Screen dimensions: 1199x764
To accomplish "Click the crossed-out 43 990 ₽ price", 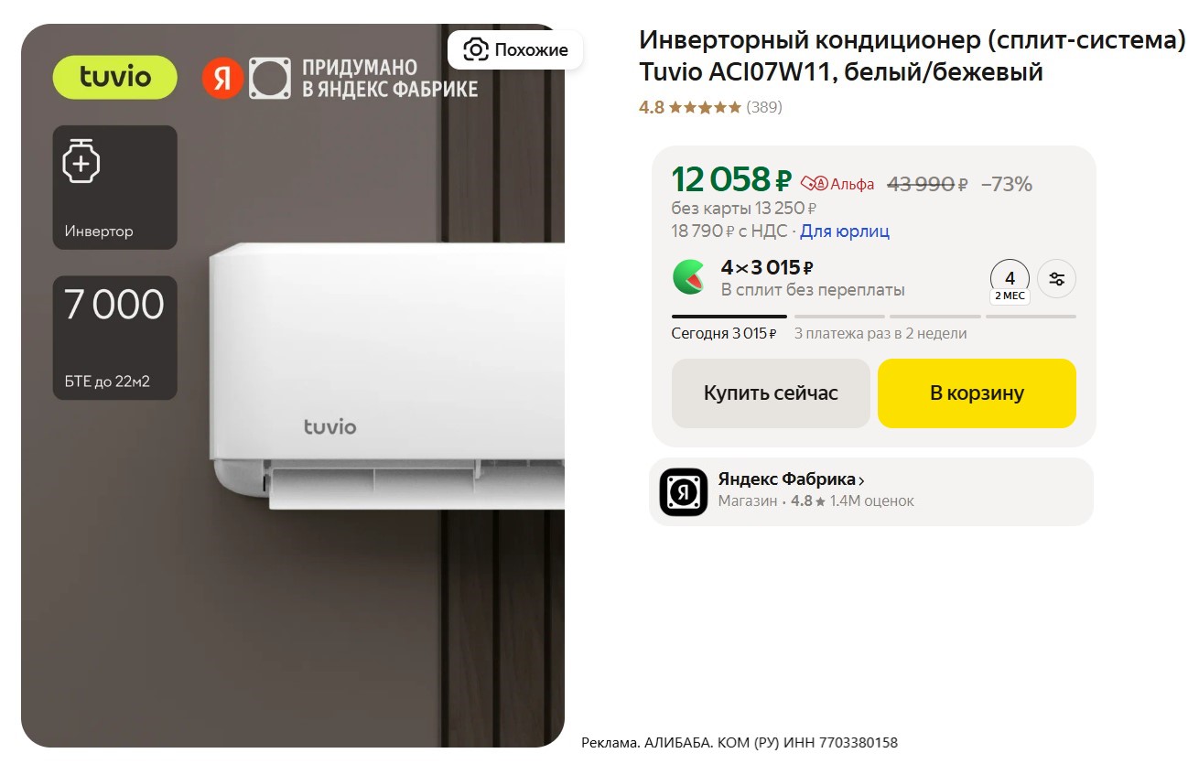I will point(927,184).
